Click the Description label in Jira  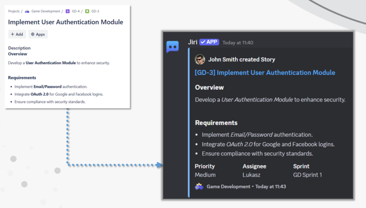click(x=19, y=48)
